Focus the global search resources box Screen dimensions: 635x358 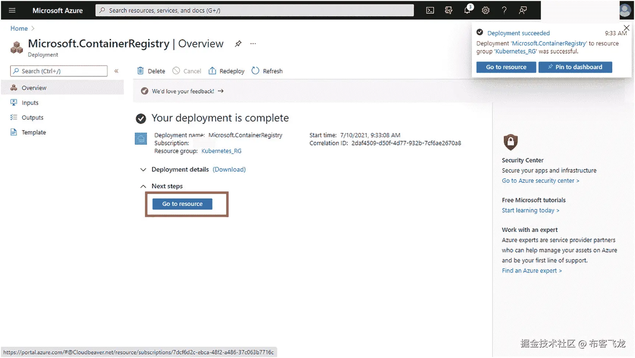(255, 10)
